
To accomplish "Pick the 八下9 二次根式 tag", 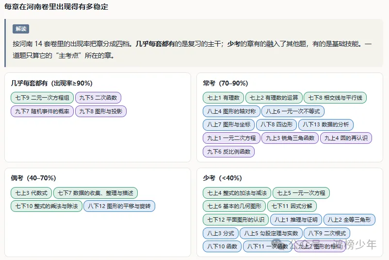I will tap(327, 233).
